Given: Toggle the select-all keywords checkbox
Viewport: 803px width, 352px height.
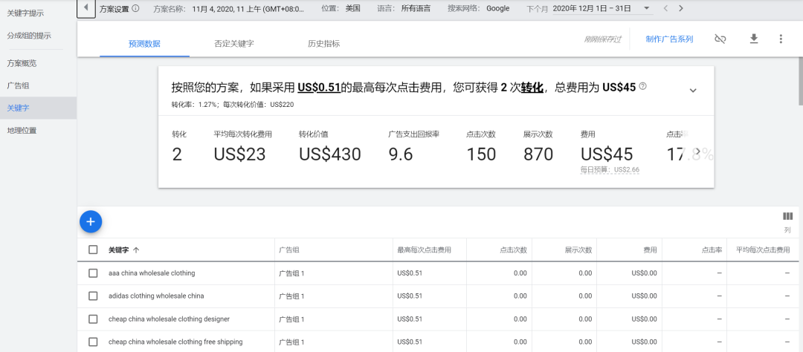Looking at the screenshot, I should tap(93, 250).
